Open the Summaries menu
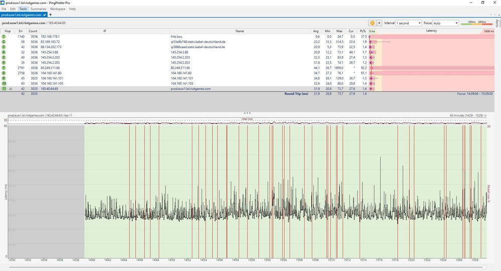Screen dimensions: 501x271 pyautogui.click(x=38, y=9)
